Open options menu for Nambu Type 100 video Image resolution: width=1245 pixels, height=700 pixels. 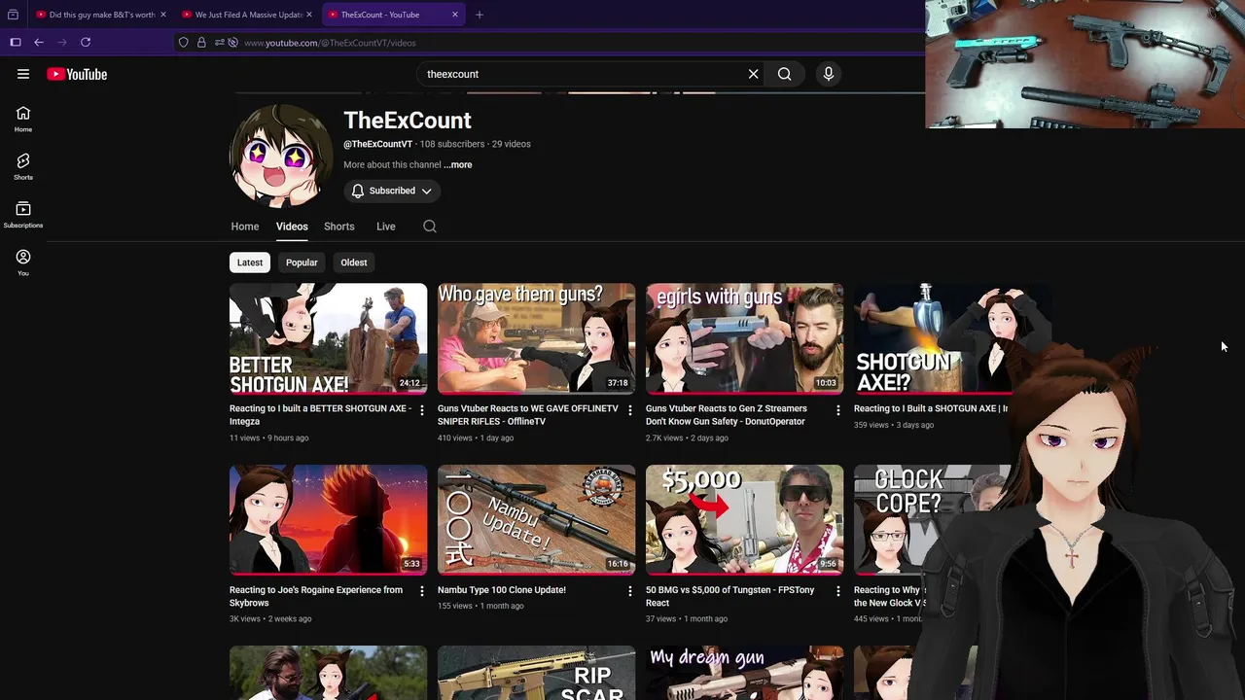629,591
